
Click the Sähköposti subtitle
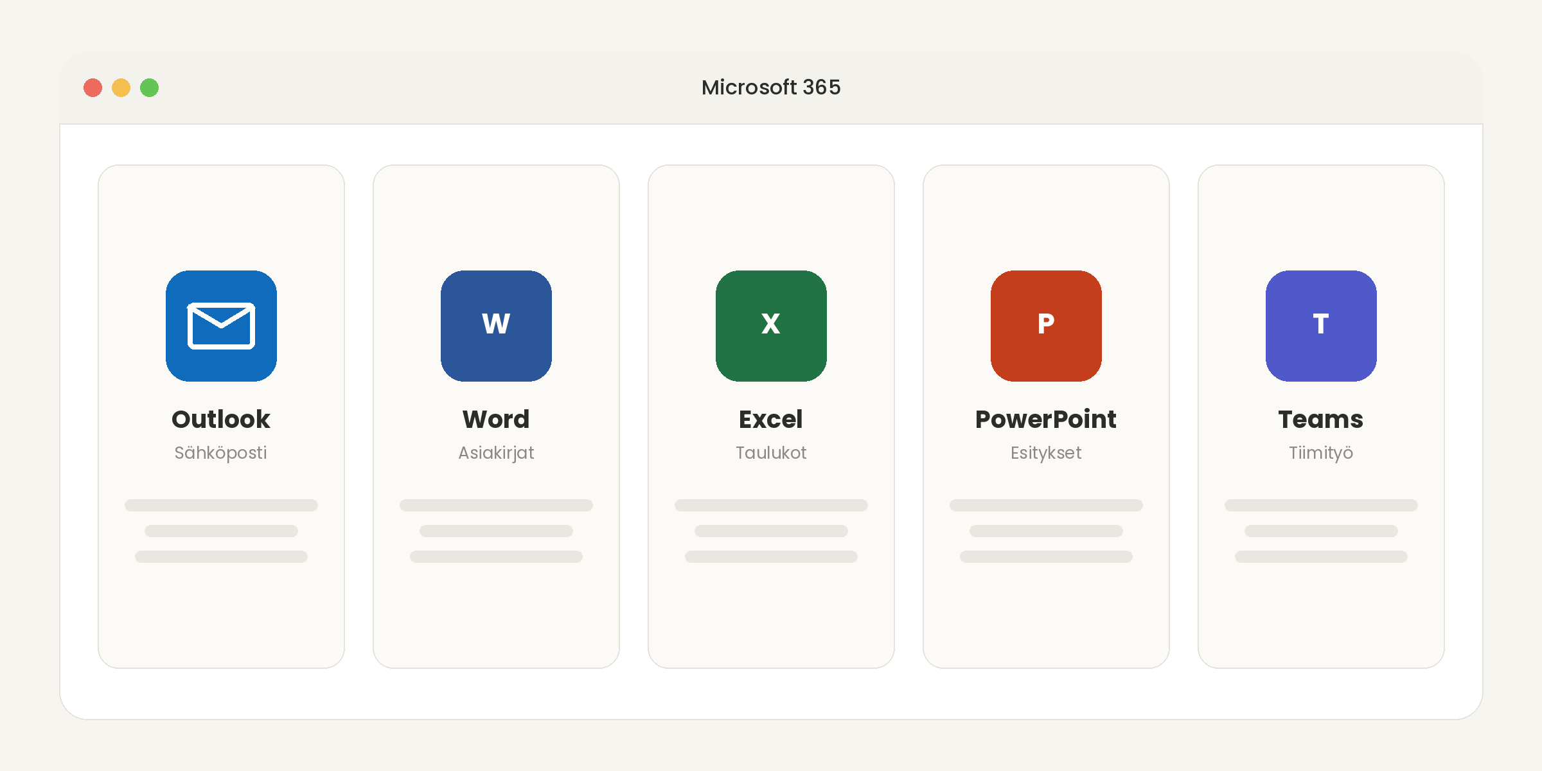(221, 453)
